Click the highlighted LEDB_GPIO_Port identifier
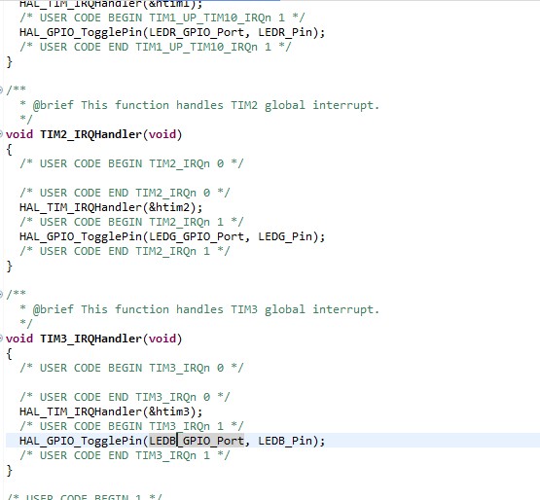Image resolution: width=540 pixels, height=500 pixels. point(197,441)
